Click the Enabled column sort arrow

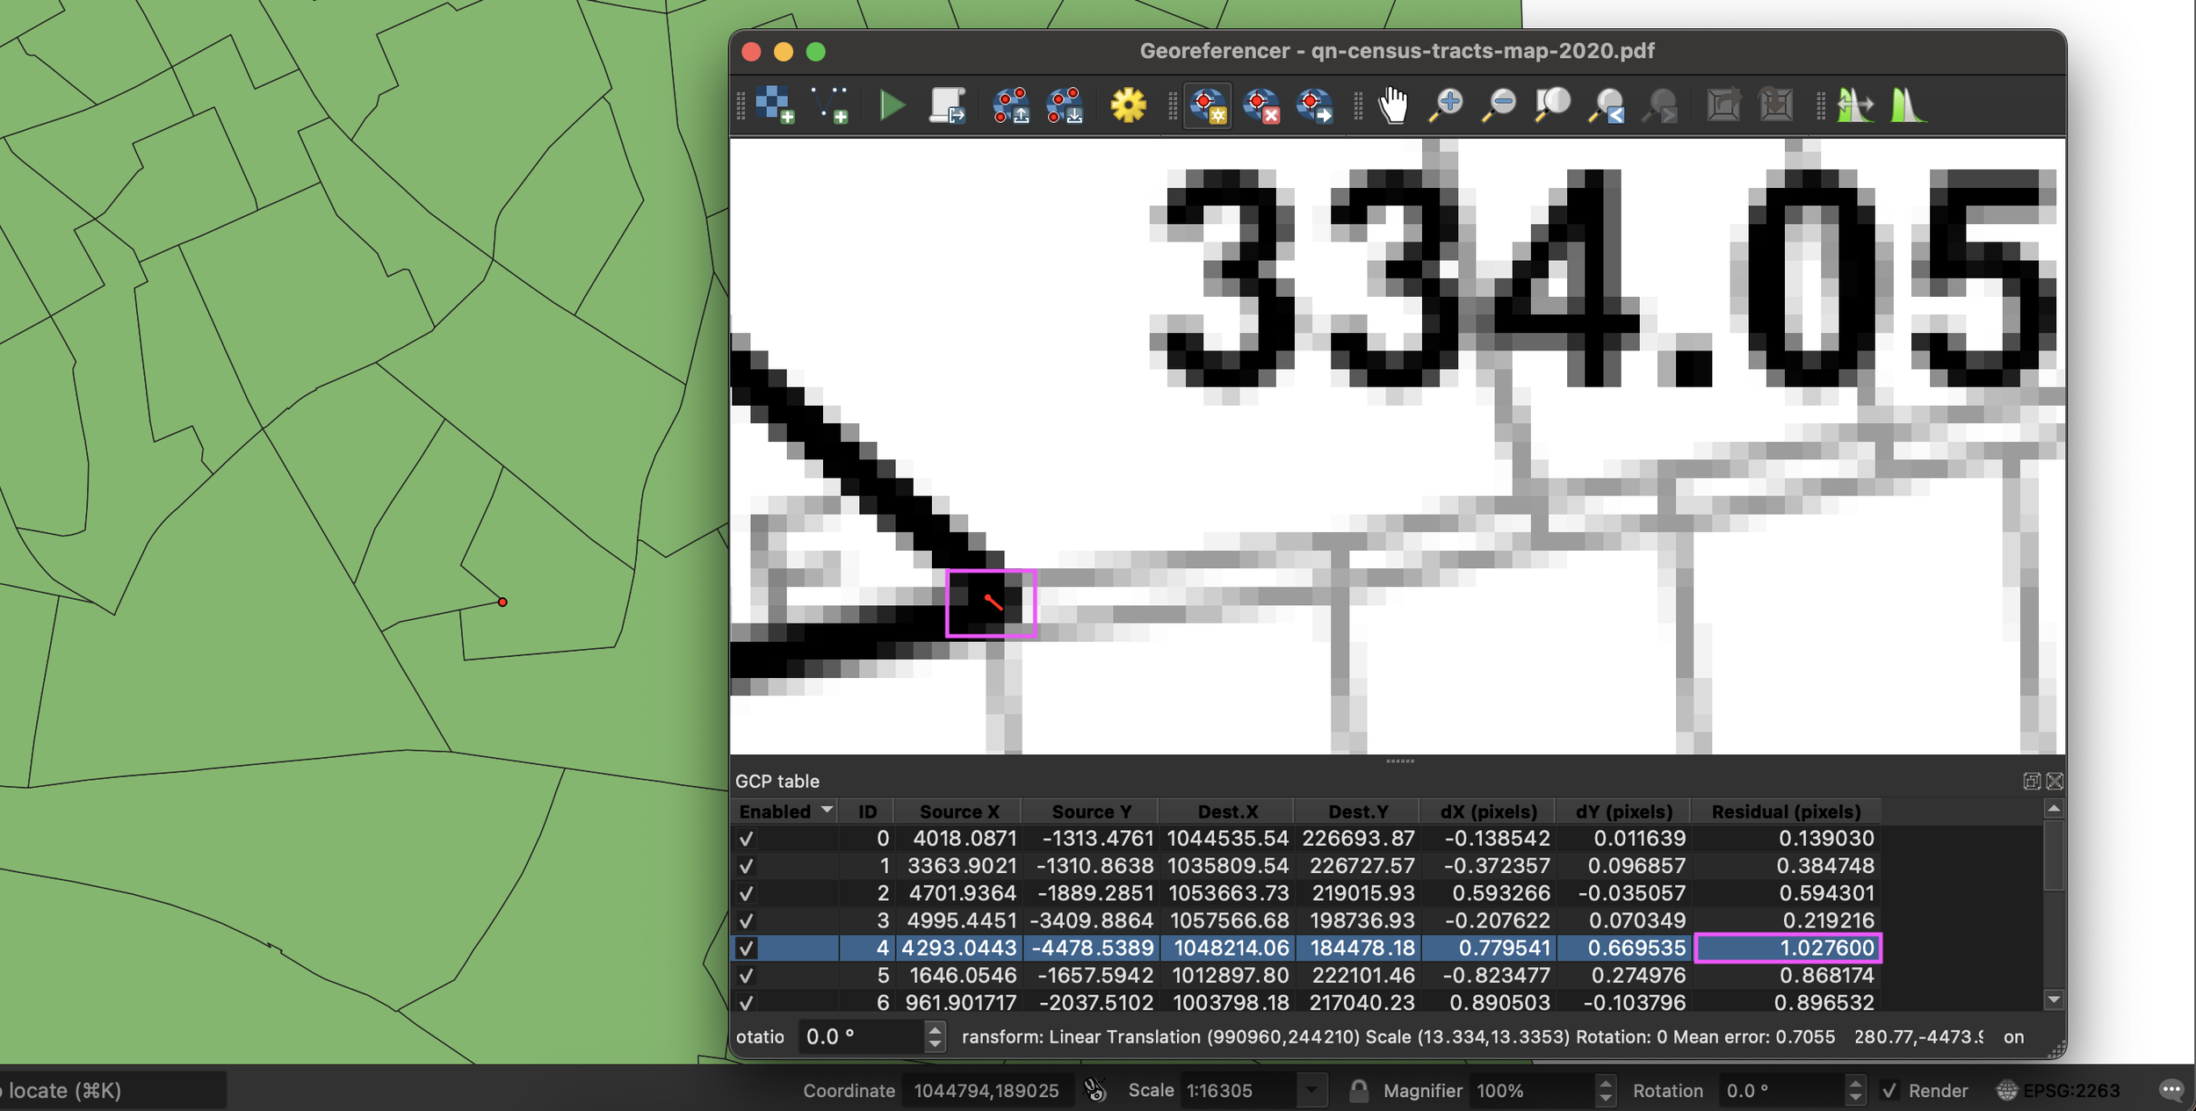(827, 810)
